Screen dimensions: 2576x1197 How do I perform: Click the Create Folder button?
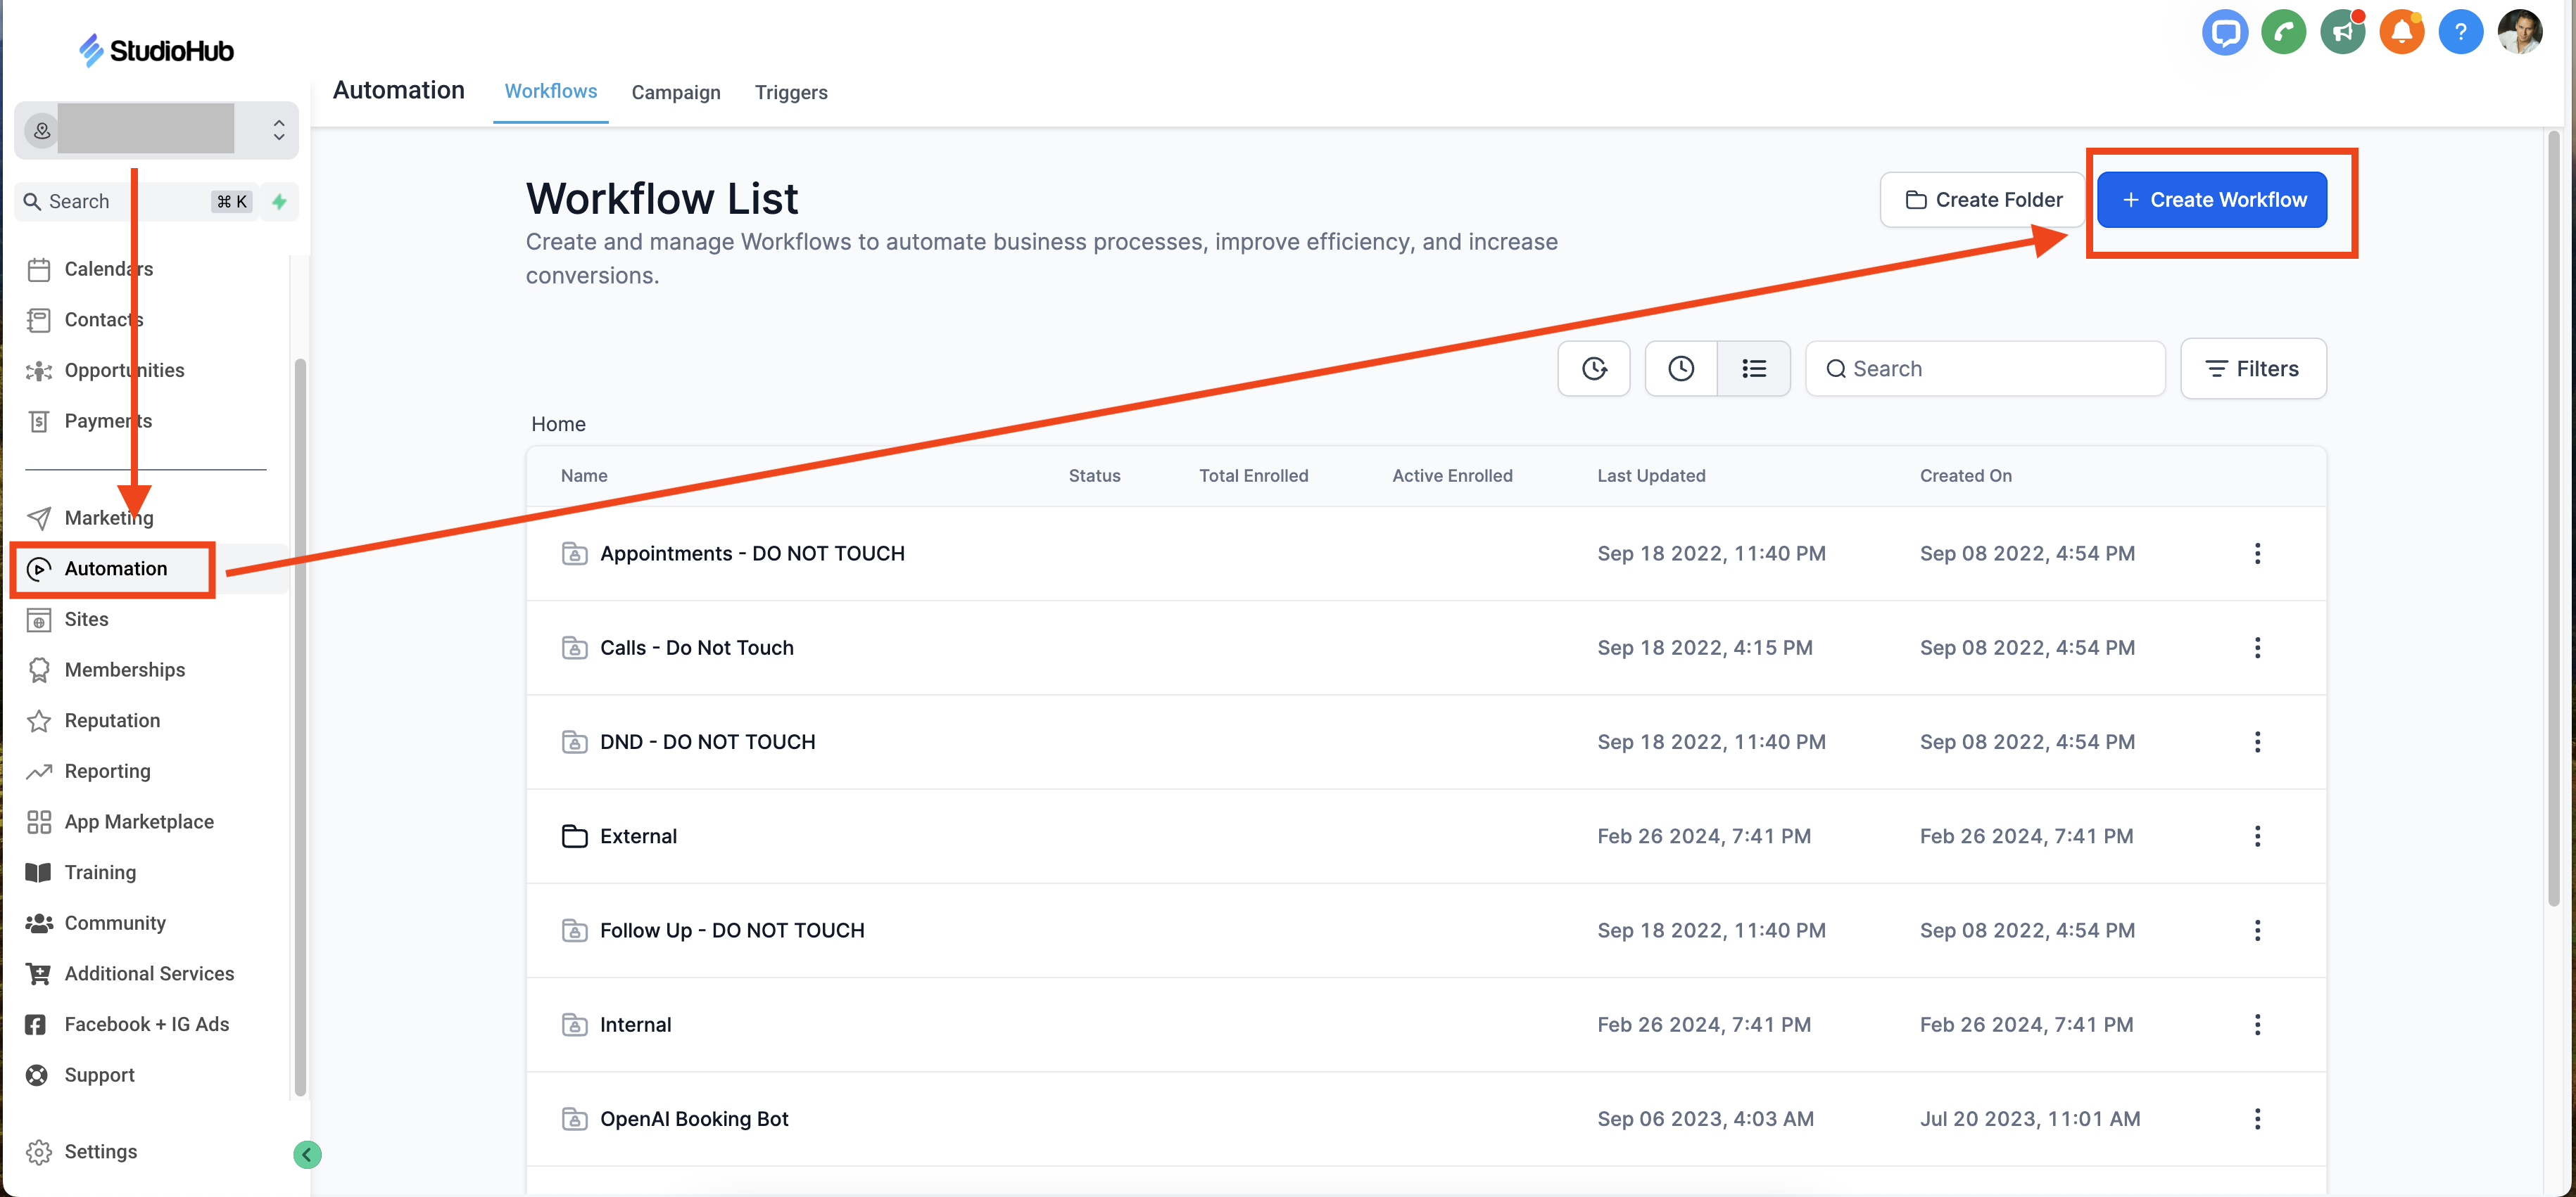click(1983, 200)
